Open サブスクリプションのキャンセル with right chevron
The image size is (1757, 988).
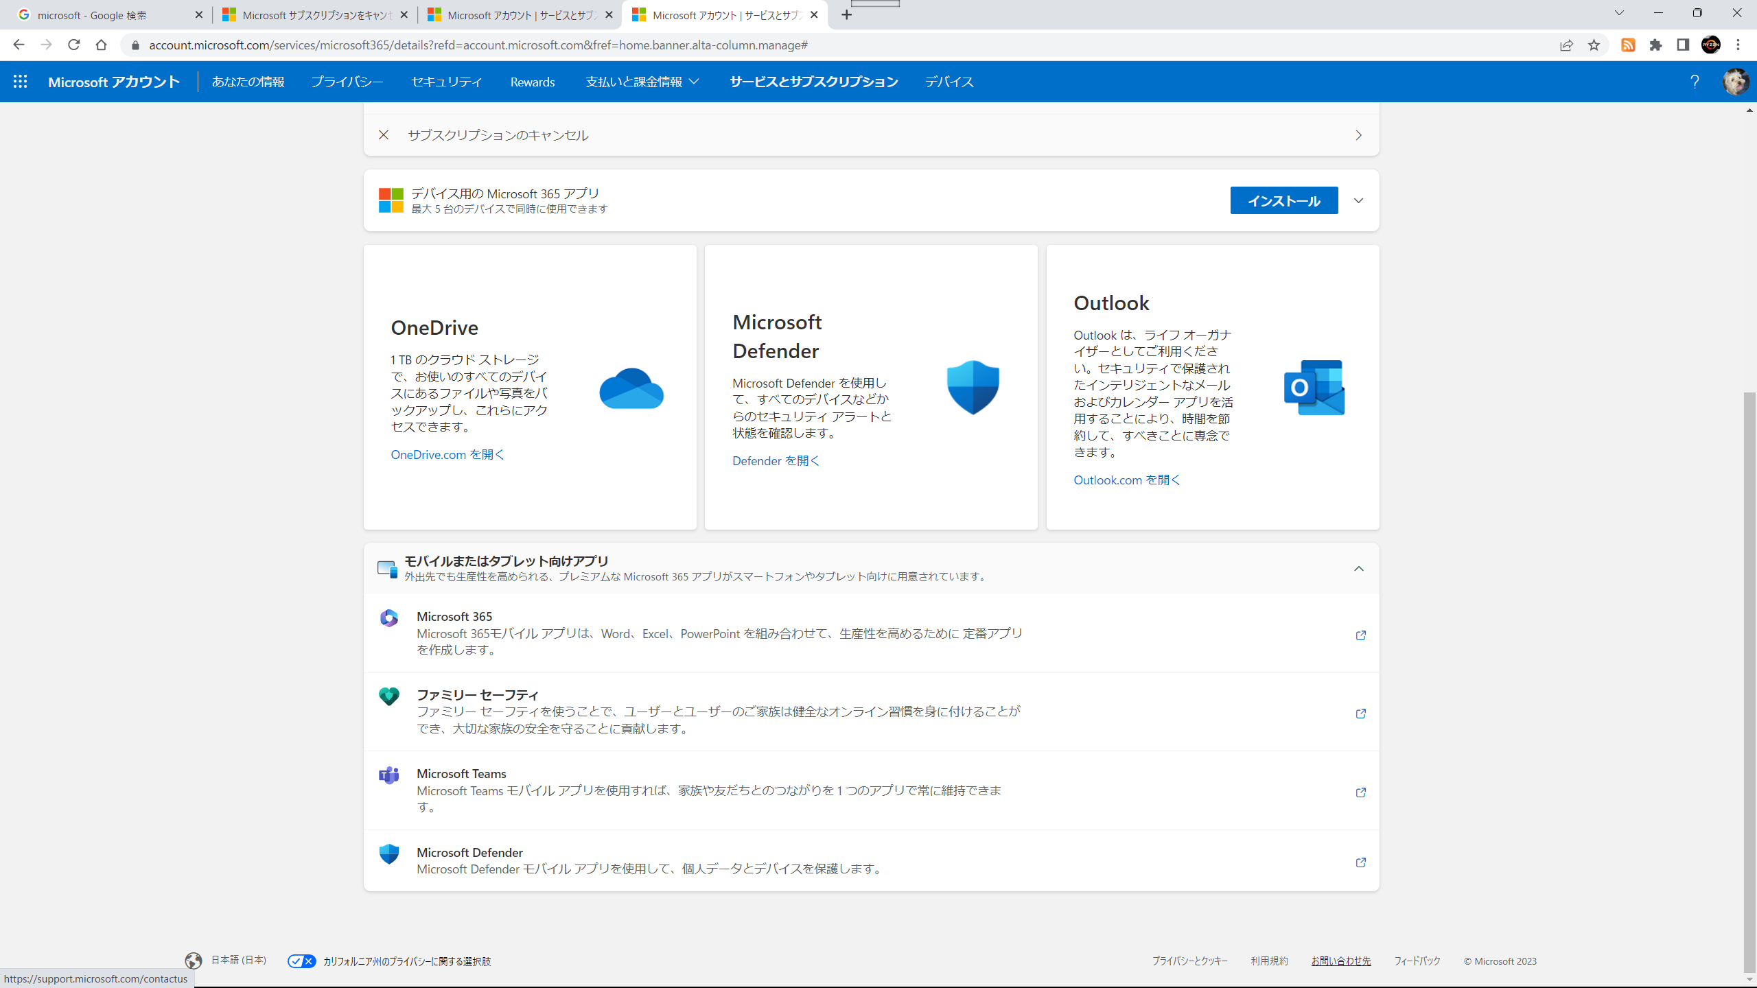(x=1358, y=135)
